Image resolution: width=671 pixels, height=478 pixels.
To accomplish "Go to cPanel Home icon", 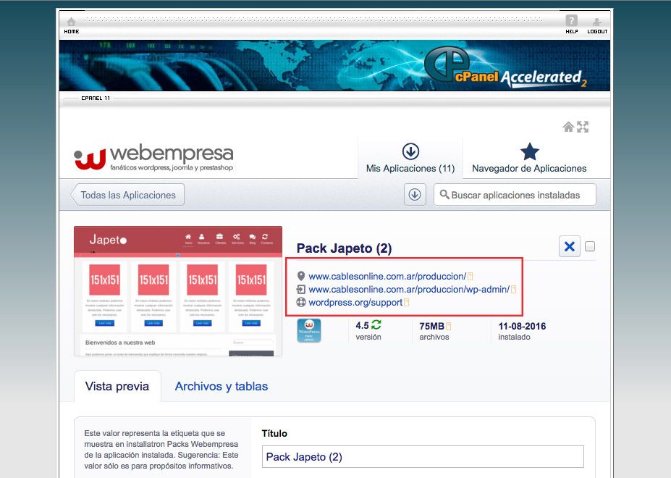I will 71,22.
